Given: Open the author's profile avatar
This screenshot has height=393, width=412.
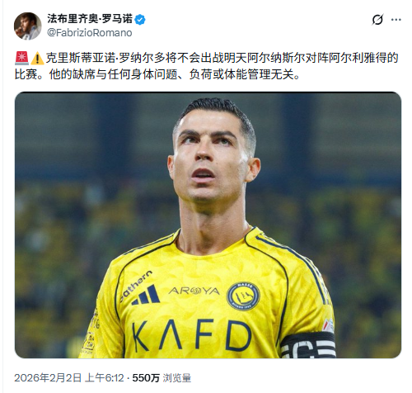Looking at the screenshot, I should [x=28, y=26].
